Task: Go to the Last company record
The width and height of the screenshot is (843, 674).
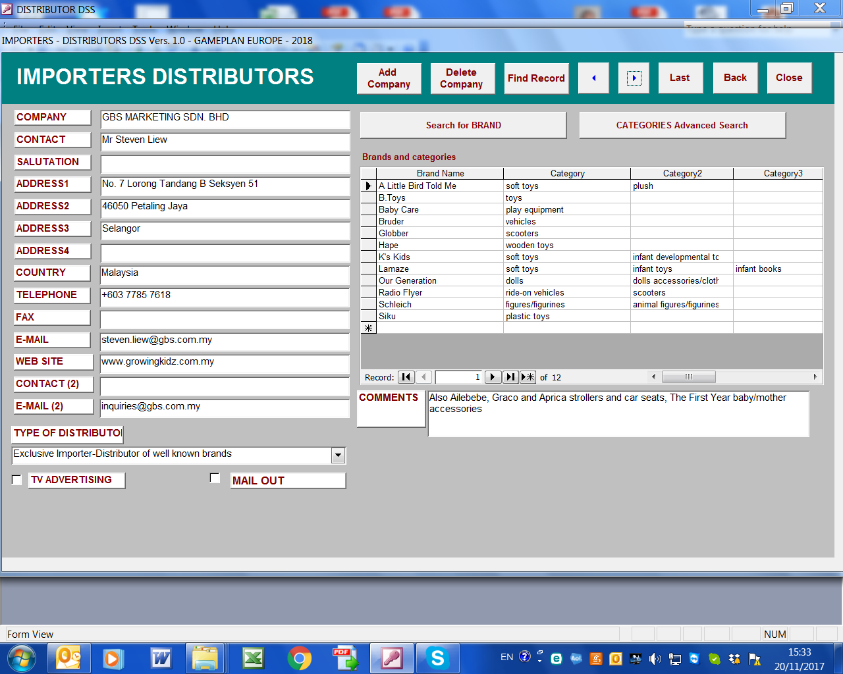Action: (680, 78)
